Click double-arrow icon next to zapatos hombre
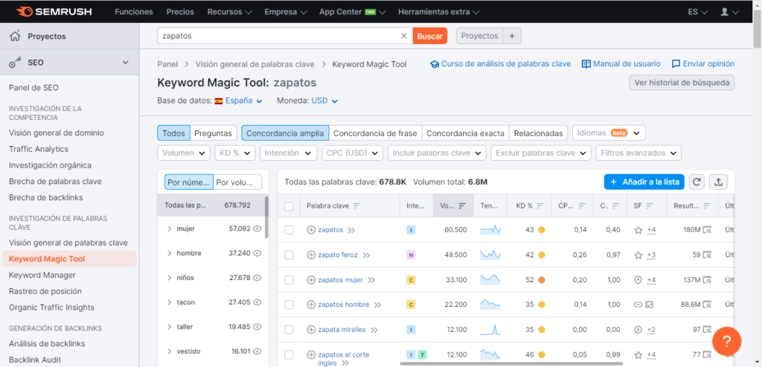The width and height of the screenshot is (762, 367). click(377, 304)
